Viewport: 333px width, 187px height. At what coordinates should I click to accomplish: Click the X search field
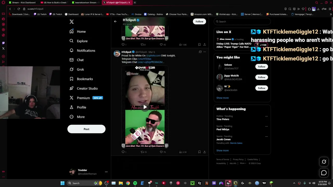242,22
